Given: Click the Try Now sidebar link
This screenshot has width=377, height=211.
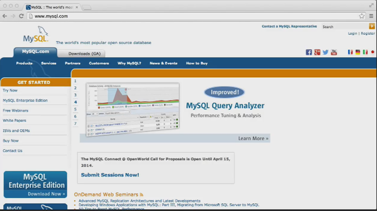Looking at the screenshot, I should (10, 91).
